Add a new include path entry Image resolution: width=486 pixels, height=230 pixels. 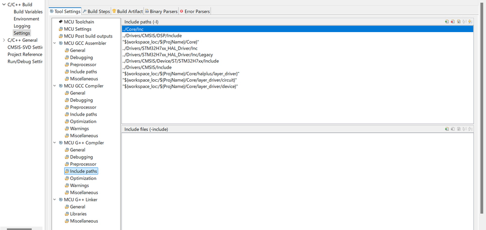(447, 22)
